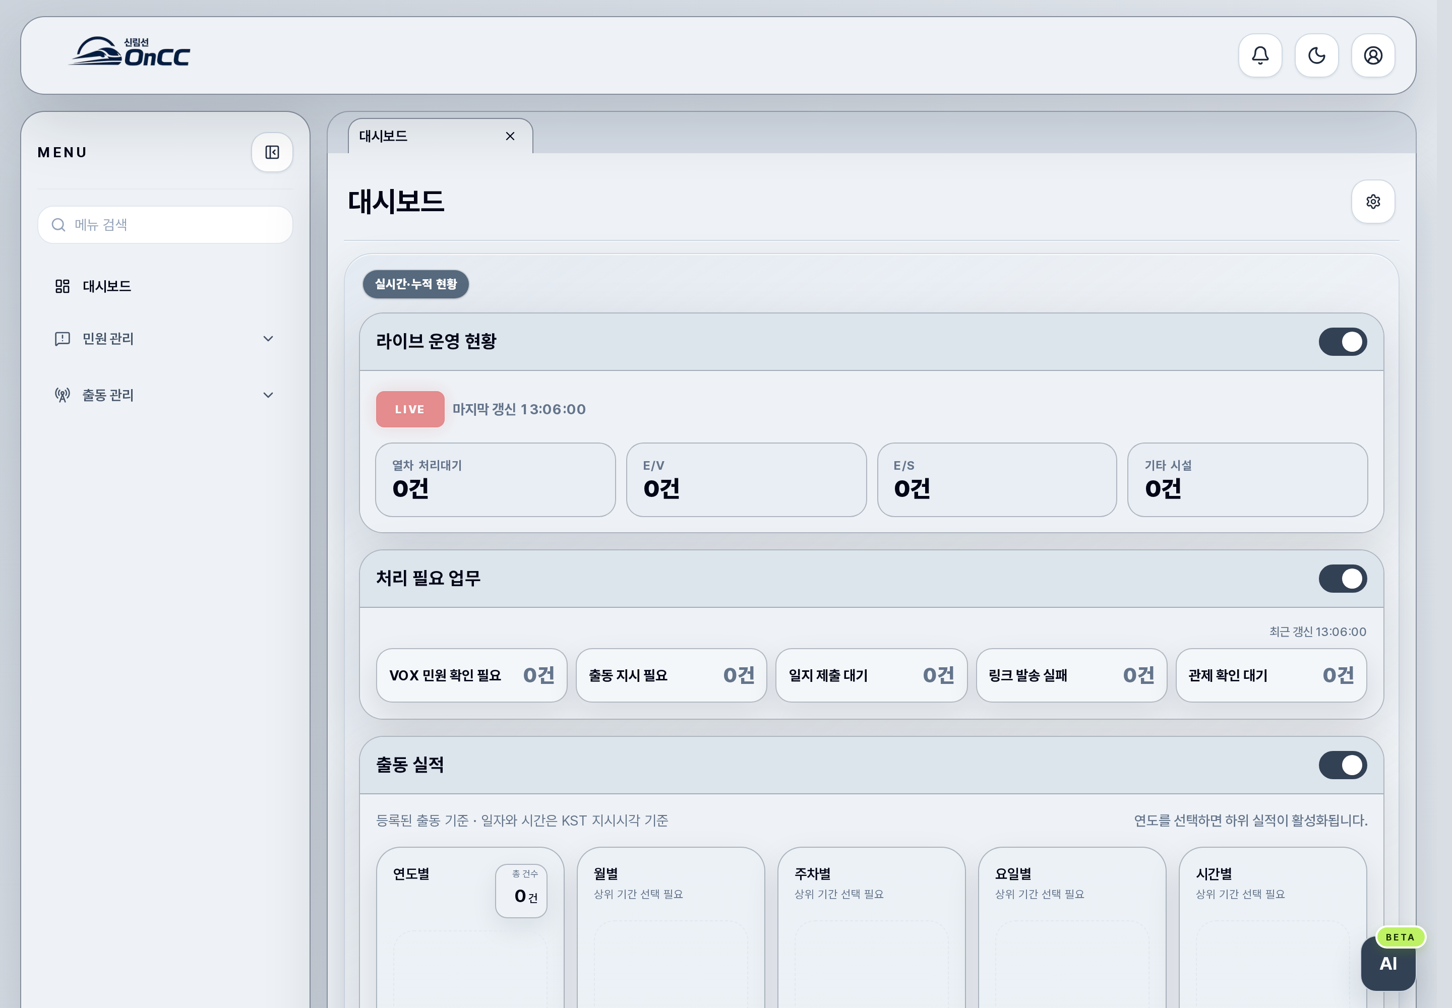Open dashboard settings gear
The height and width of the screenshot is (1008, 1452).
click(1373, 202)
